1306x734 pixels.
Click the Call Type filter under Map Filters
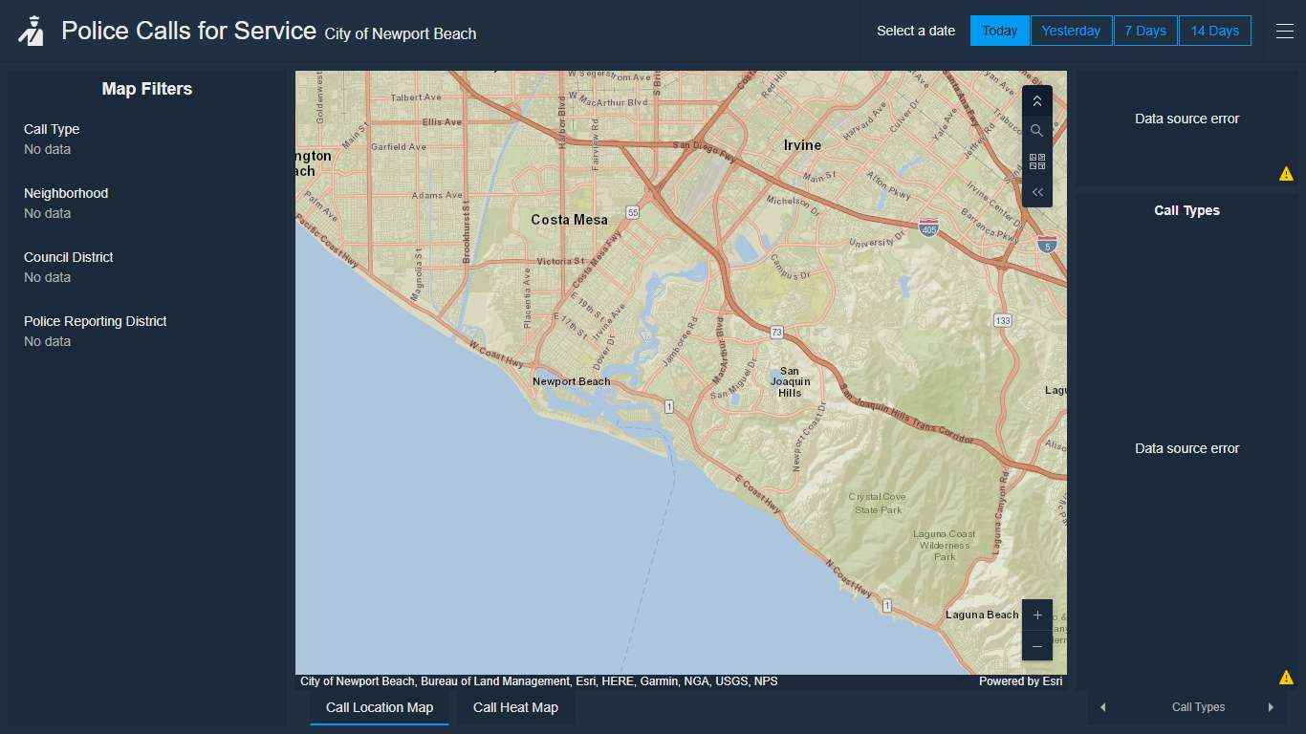(52, 129)
